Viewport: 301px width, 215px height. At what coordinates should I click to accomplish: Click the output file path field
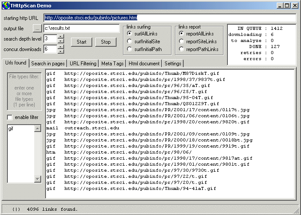tap(81, 28)
